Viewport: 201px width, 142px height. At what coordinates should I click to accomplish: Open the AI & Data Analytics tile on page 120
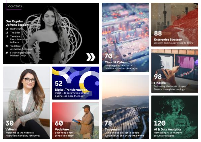pyautogui.click(x=175, y=117)
